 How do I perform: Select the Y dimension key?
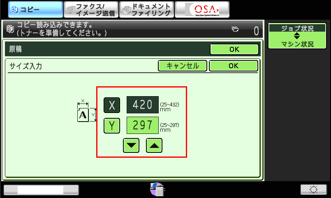111,125
